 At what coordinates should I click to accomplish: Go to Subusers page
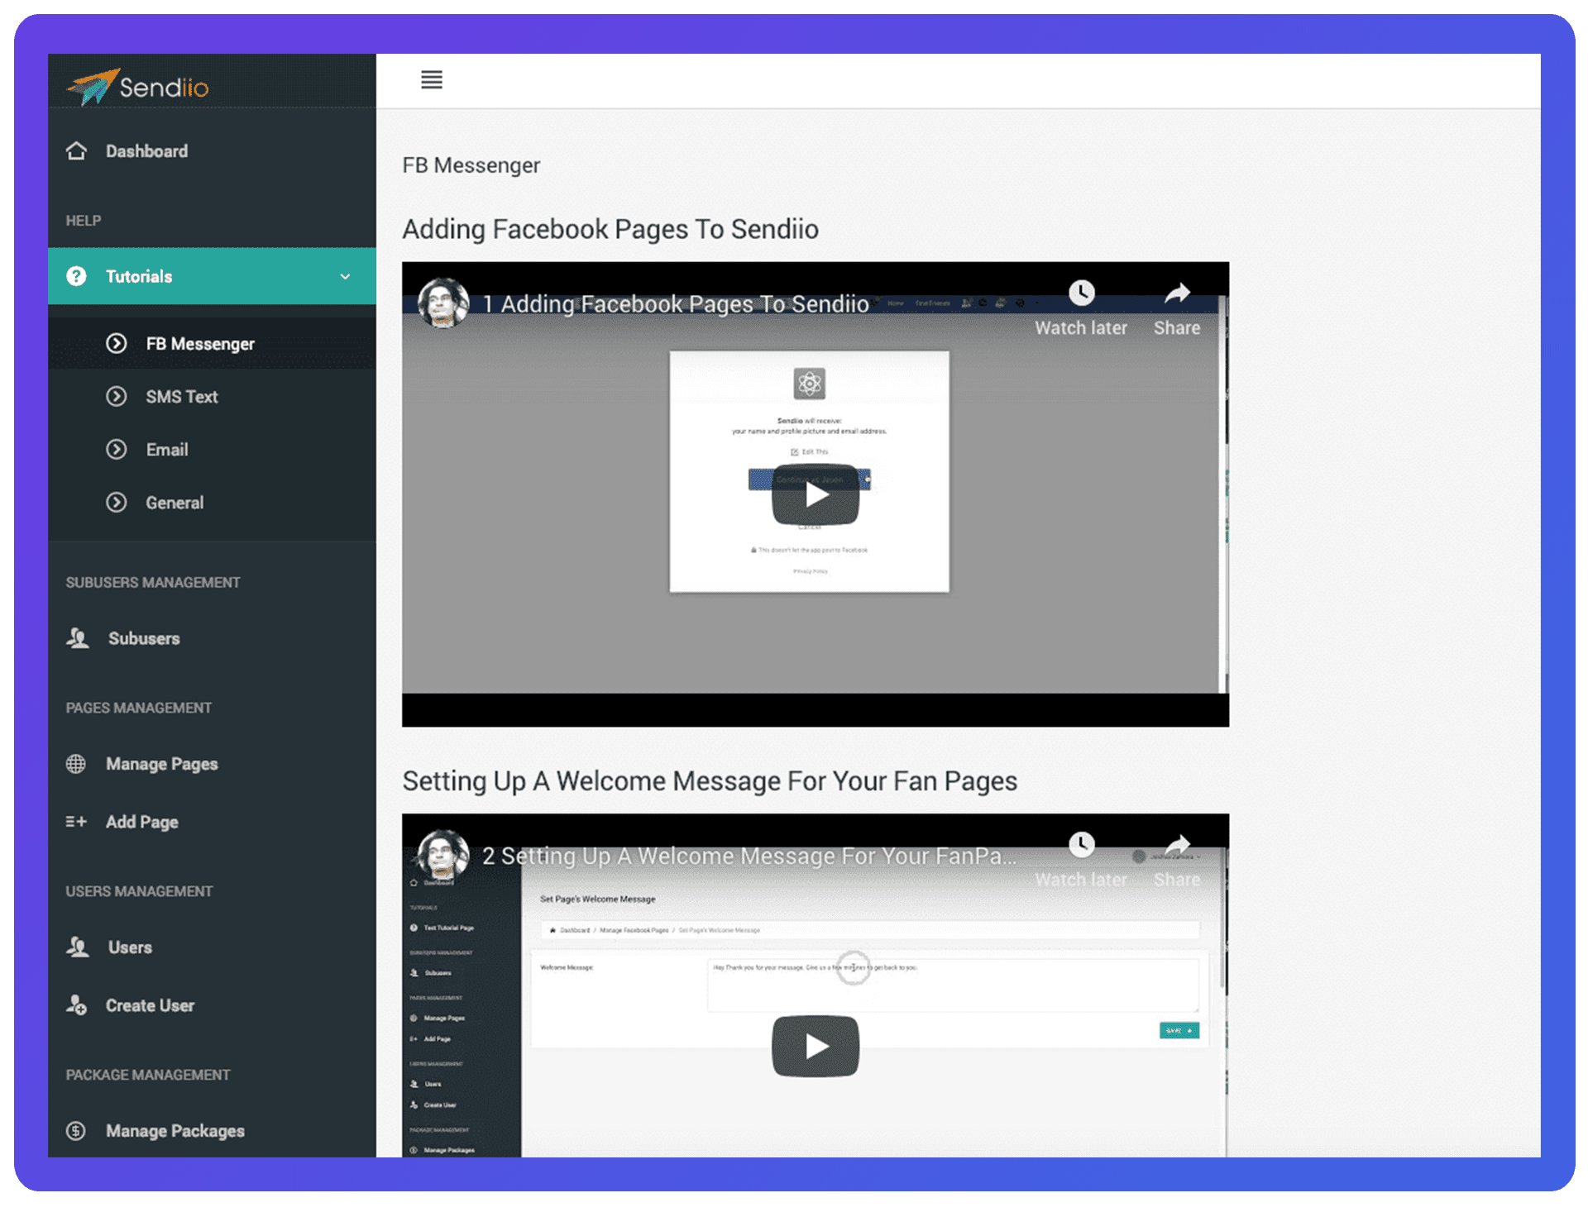143,638
